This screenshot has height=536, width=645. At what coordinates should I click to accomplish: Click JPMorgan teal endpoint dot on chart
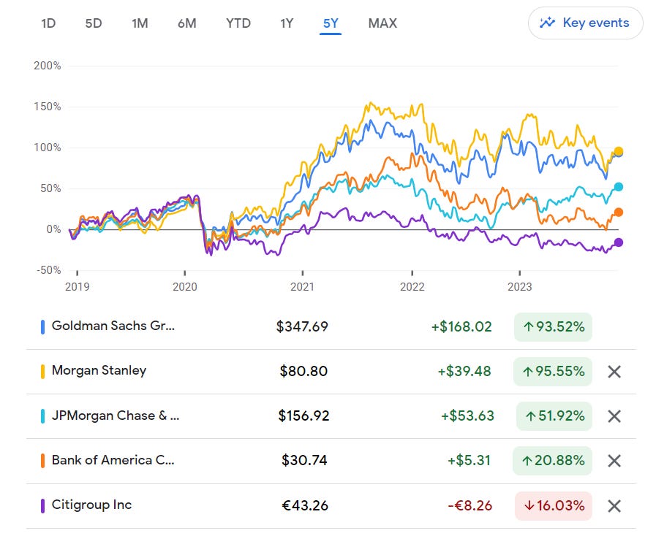coord(618,187)
